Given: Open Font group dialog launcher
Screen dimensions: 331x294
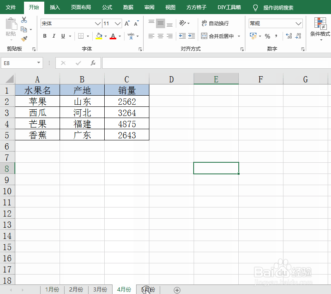Looking at the screenshot, I should [140, 49].
